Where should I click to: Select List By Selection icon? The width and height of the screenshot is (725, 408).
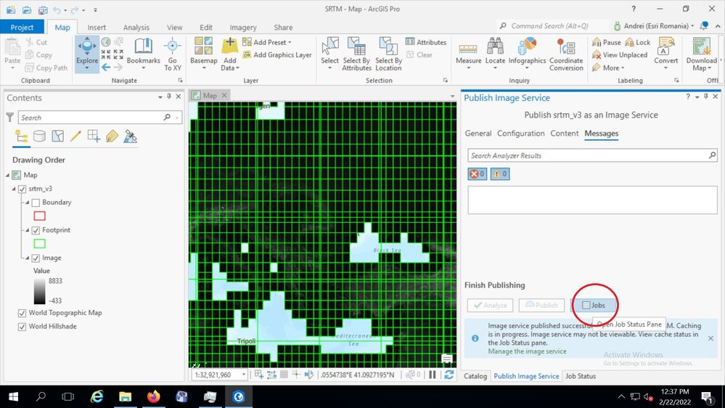tap(58, 136)
